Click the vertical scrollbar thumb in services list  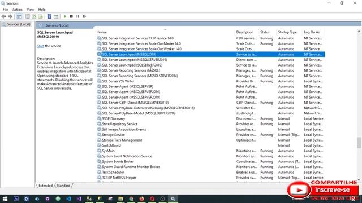(359, 143)
